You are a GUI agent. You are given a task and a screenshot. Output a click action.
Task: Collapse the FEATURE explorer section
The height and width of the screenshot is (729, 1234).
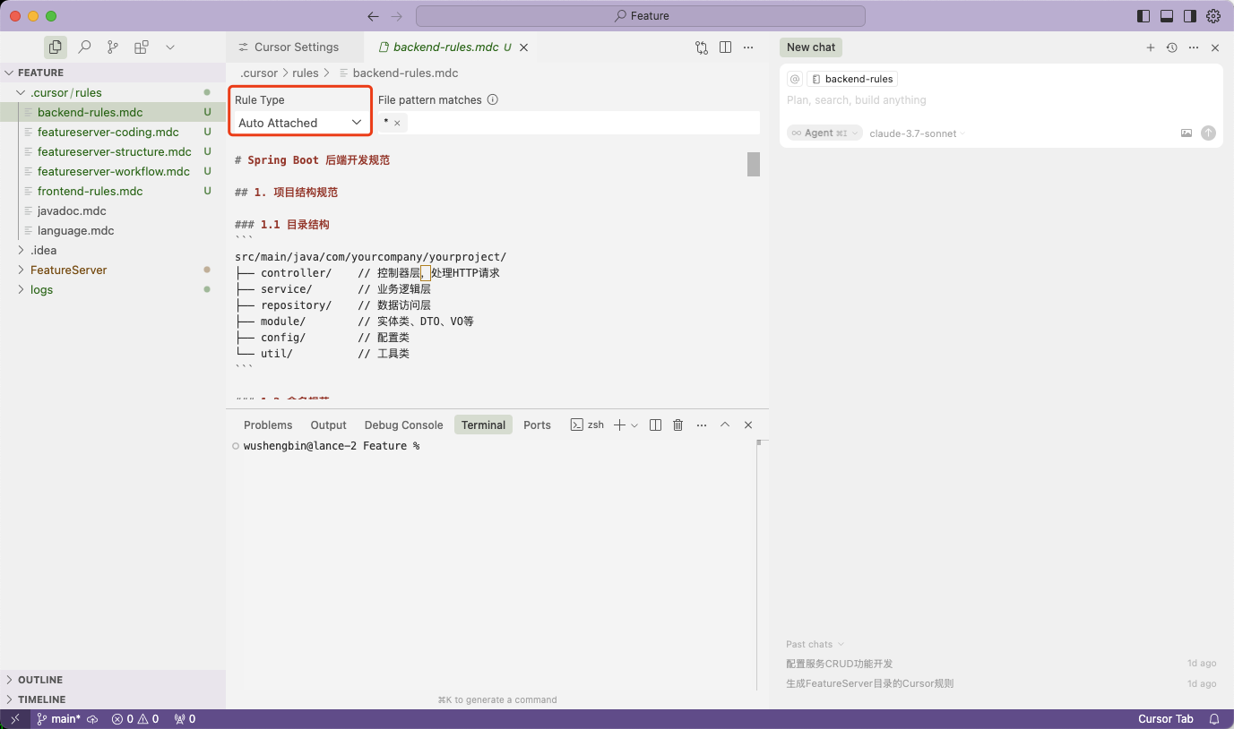click(x=113, y=73)
